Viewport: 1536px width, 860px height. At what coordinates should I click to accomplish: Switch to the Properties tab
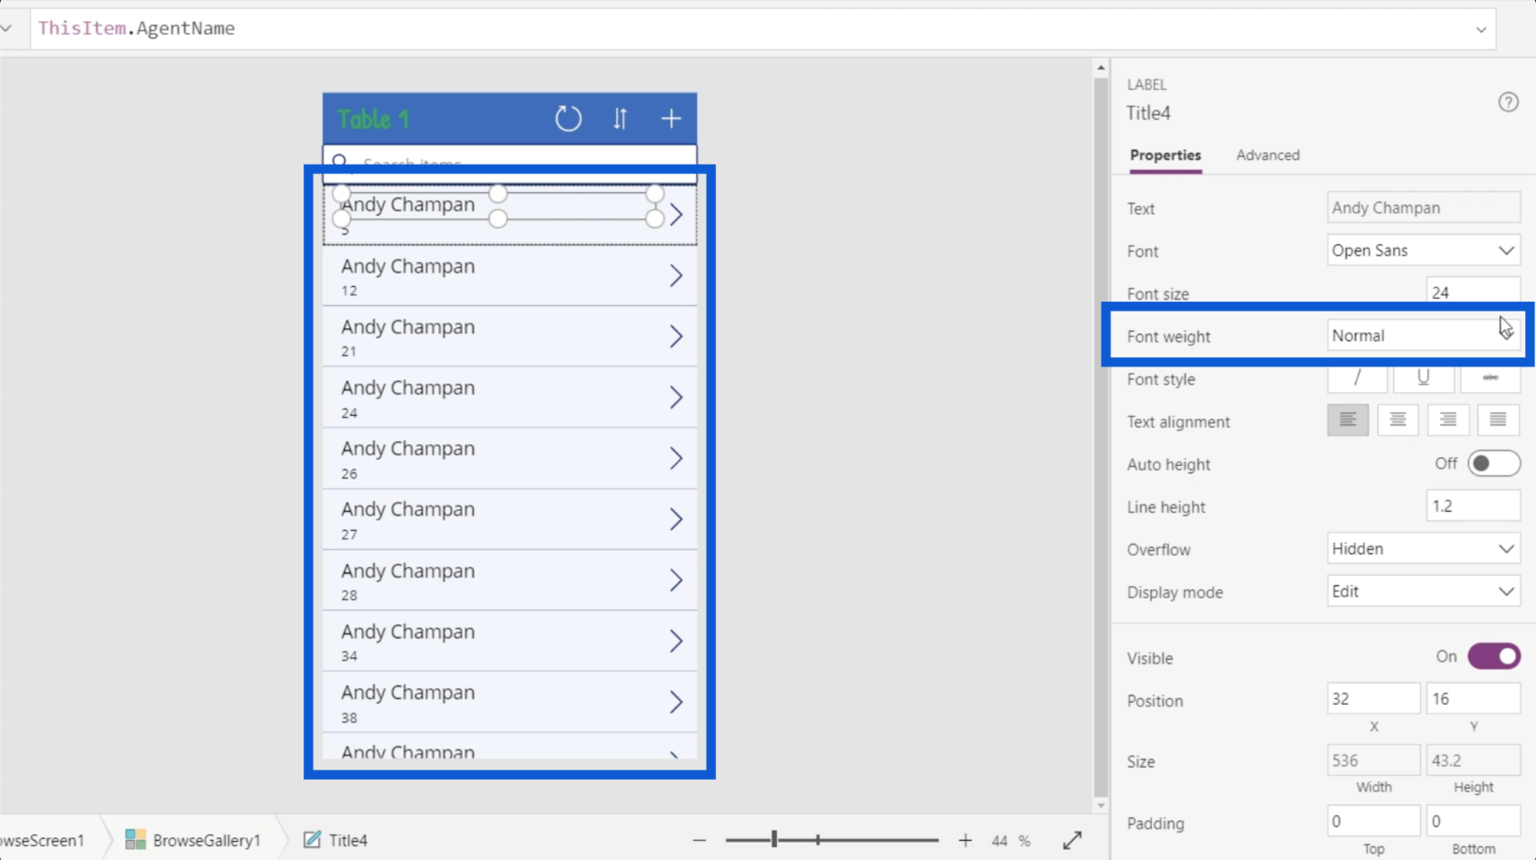(x=1165, y=155)
